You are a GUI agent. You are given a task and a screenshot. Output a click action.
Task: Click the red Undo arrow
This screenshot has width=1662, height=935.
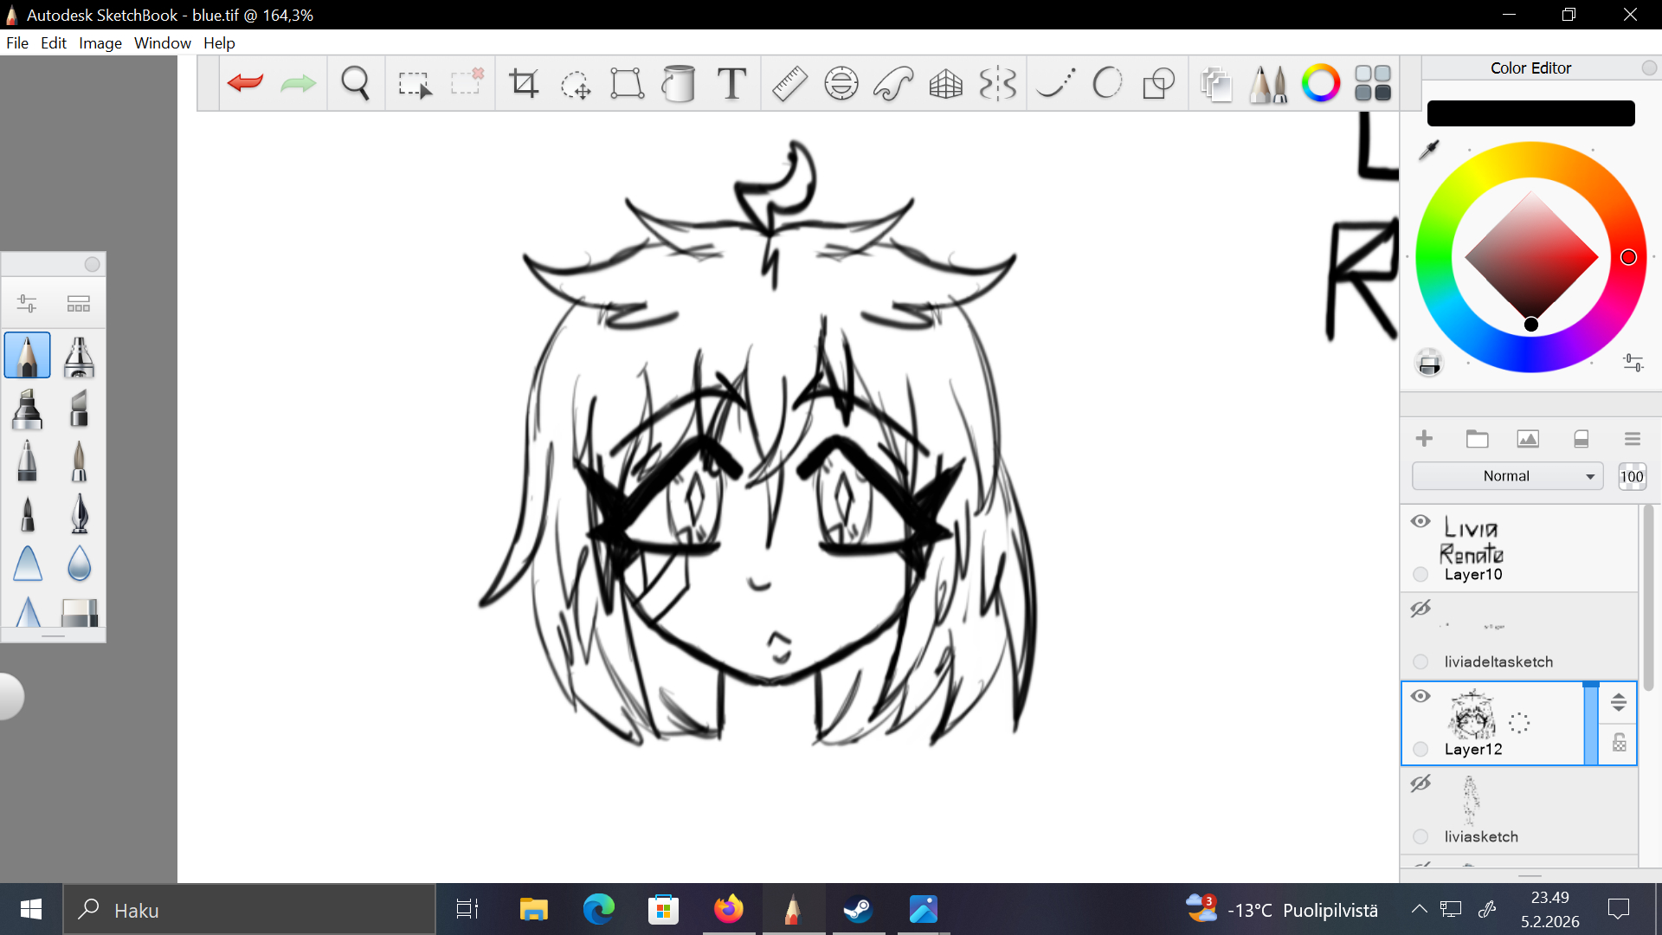[x=245, y=83]
